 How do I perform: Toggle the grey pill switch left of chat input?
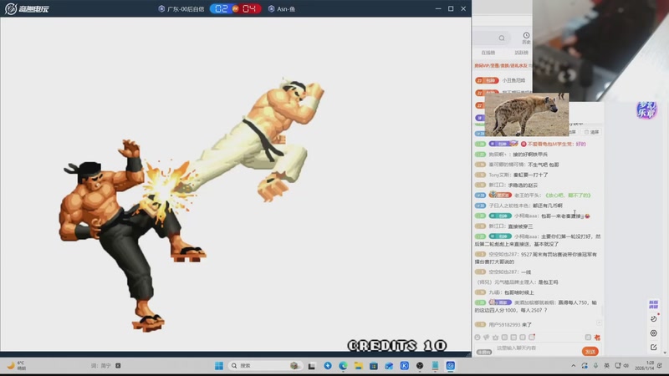[484, 352]
